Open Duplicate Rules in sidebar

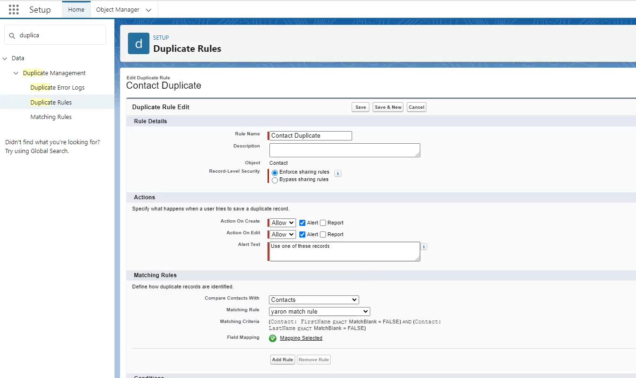click(x=51, y=102)
